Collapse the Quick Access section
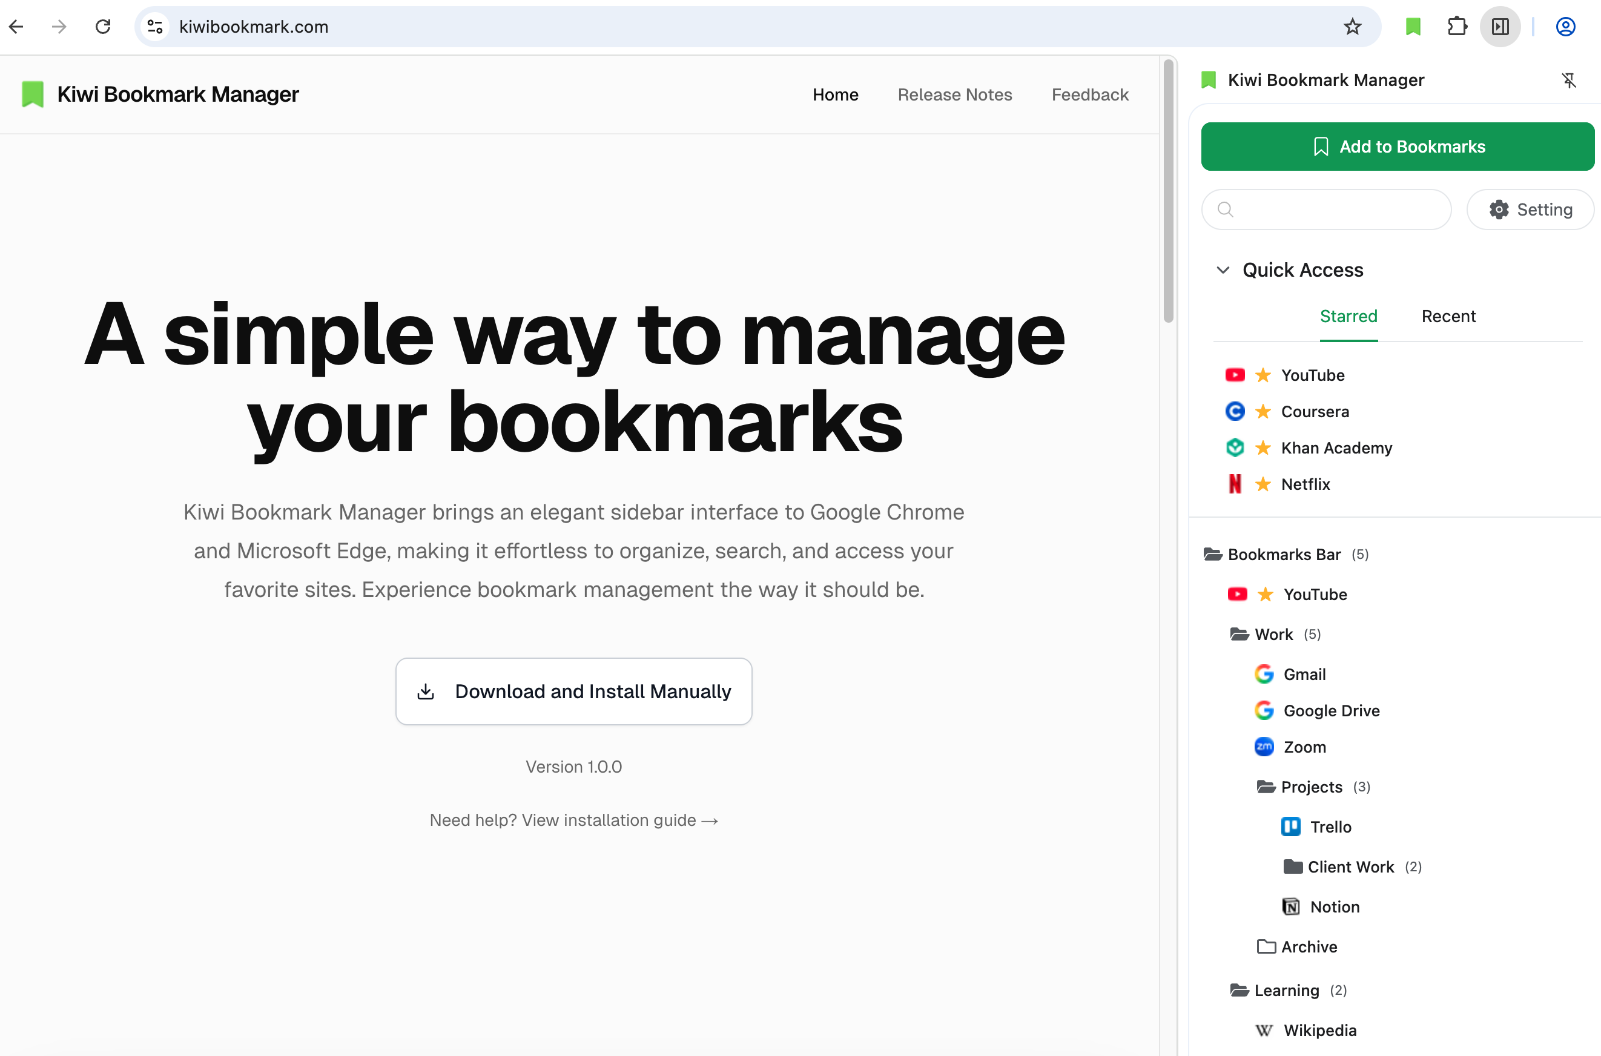This screenshot has height=1056, width=1601. click(1223, 269)
